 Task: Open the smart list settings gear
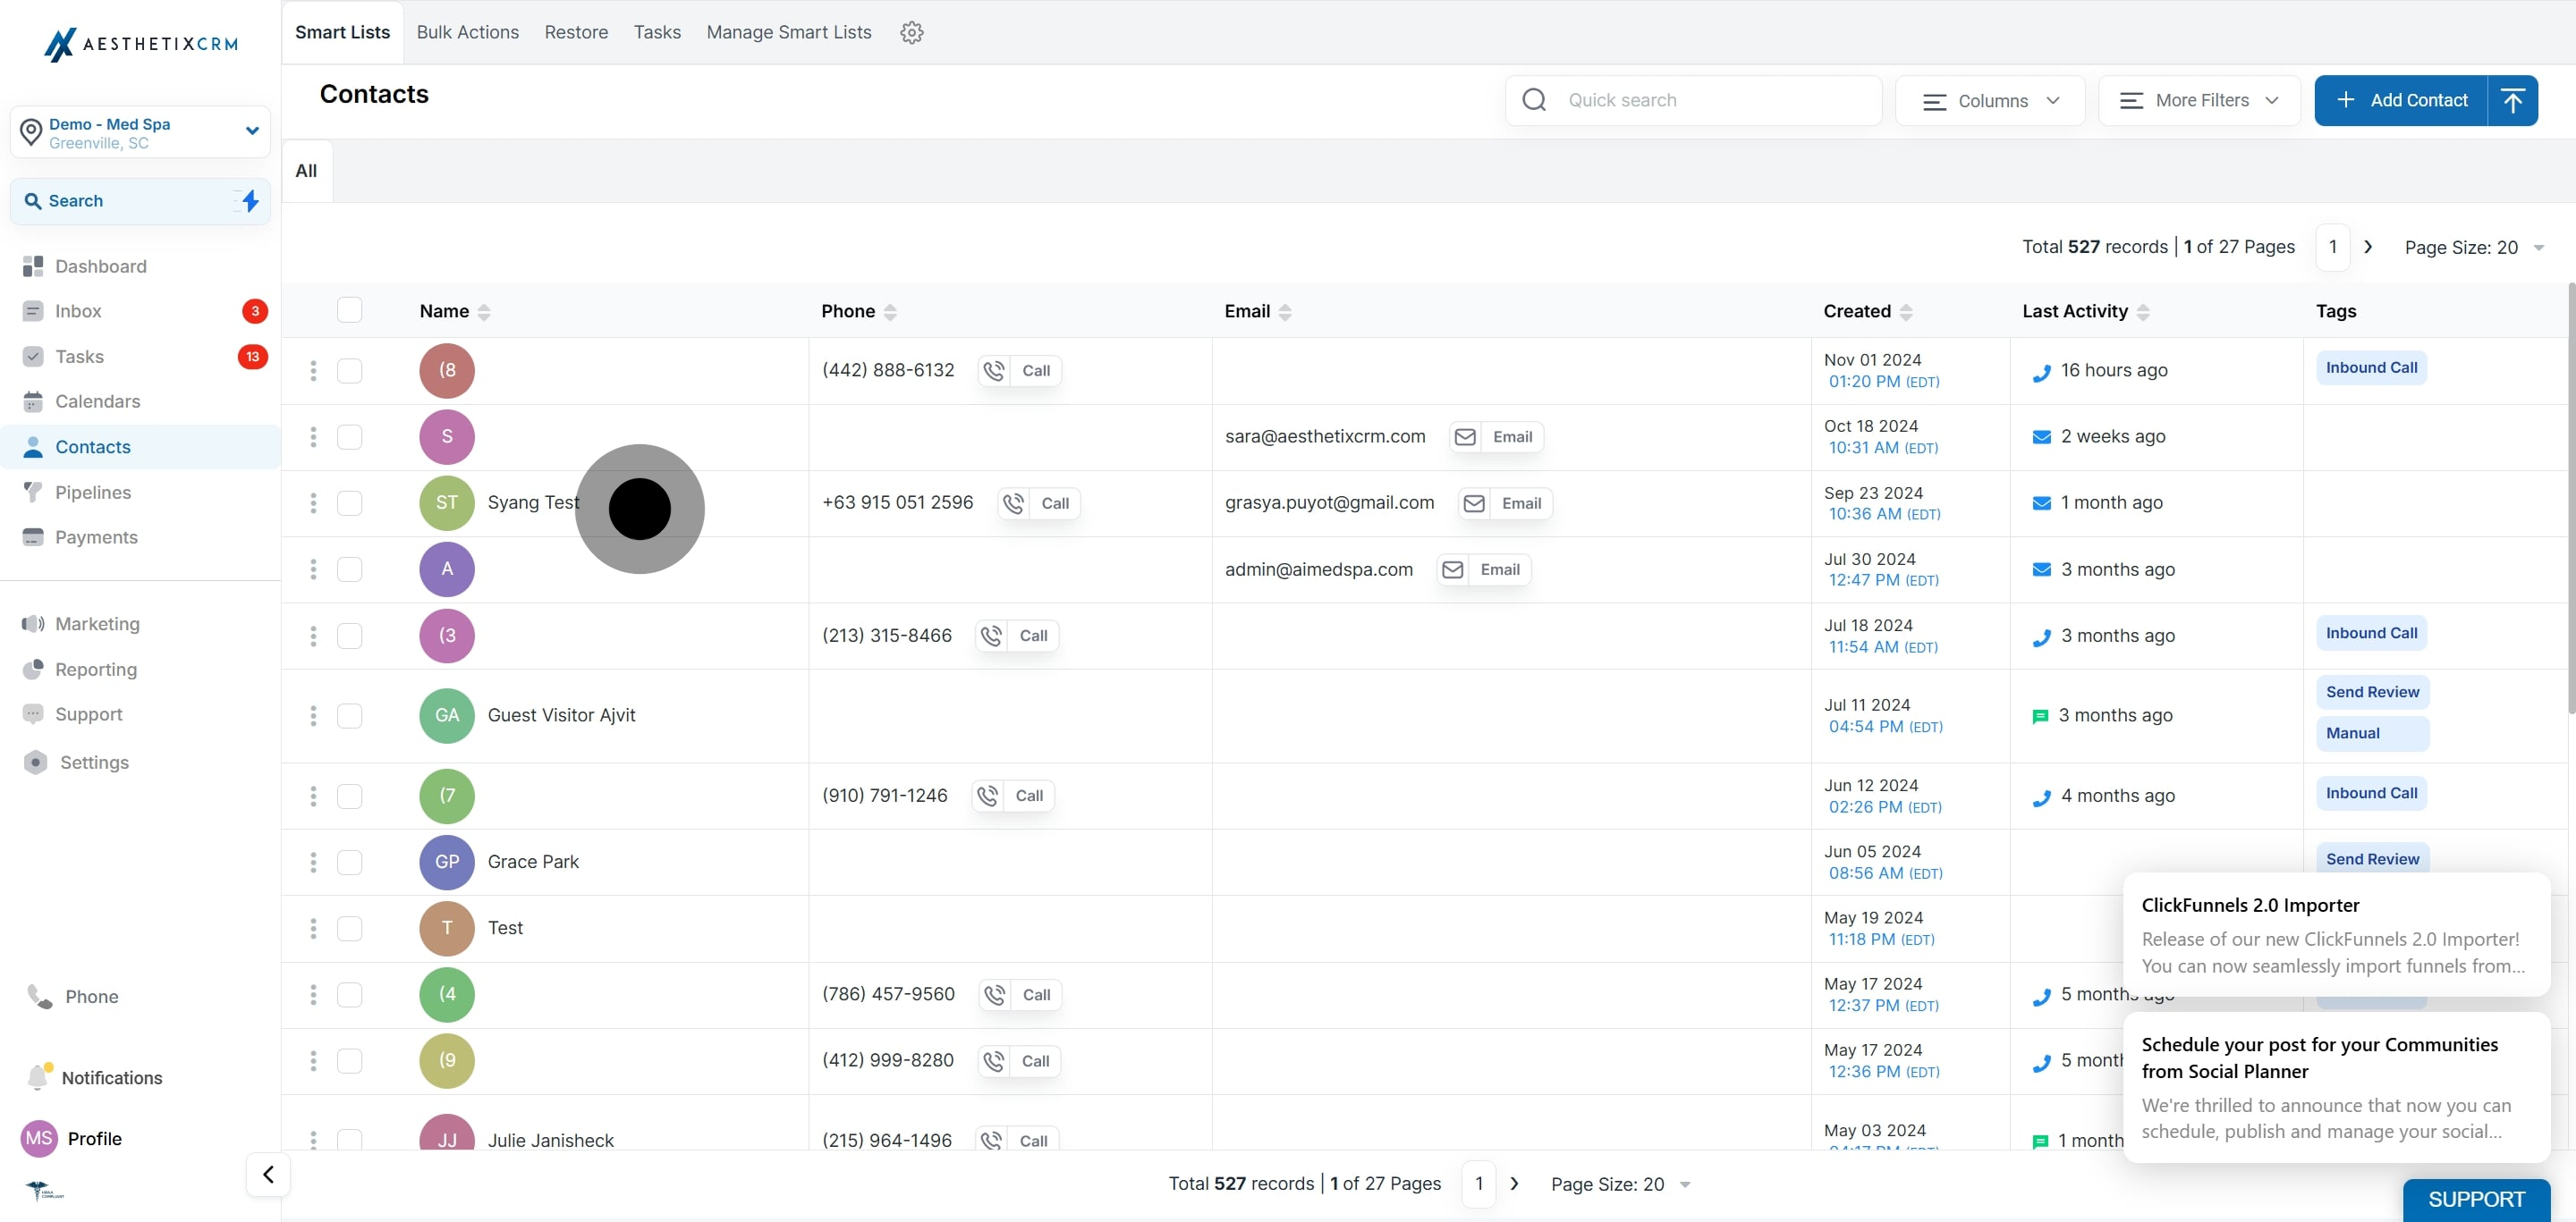911,32
